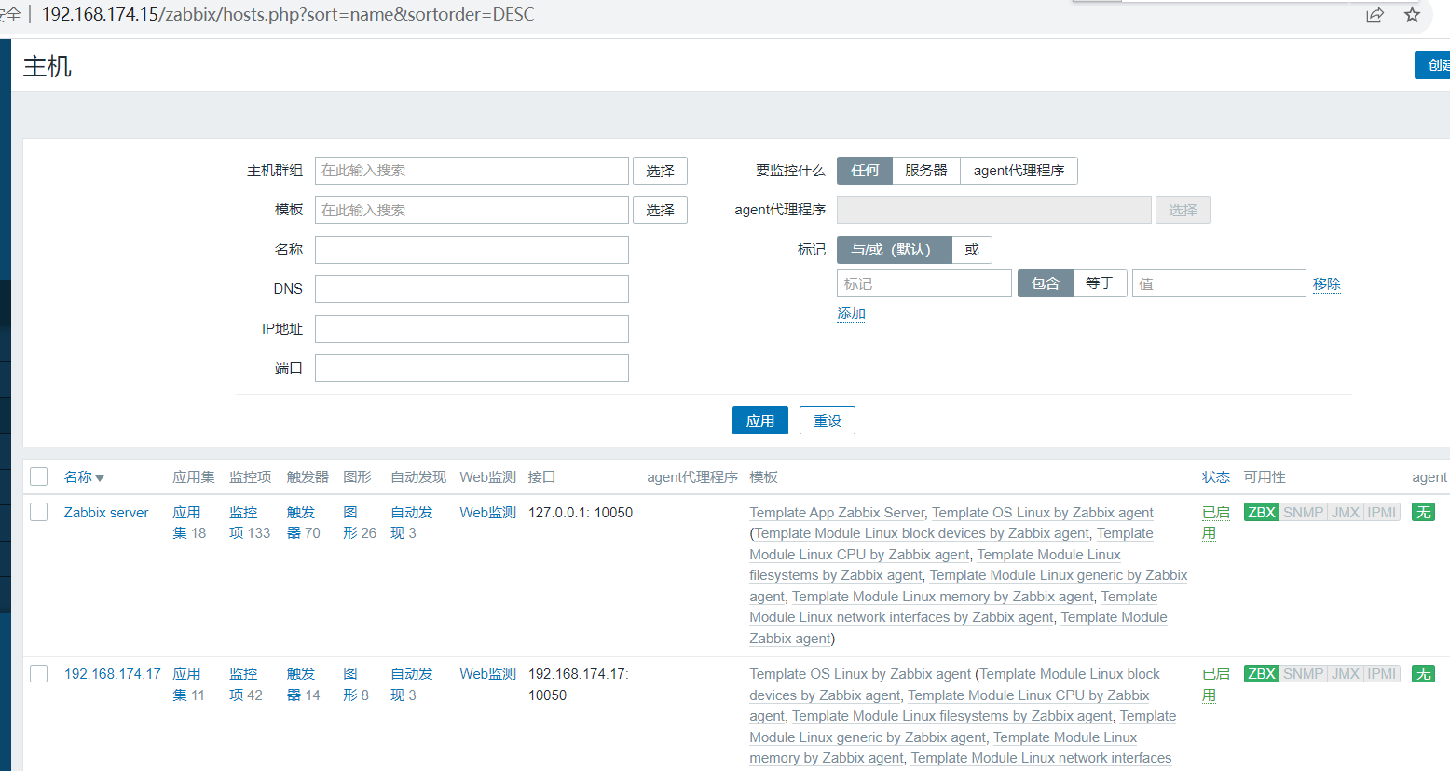
Task: Click the browser share icon
Action: coord(1375,15)
